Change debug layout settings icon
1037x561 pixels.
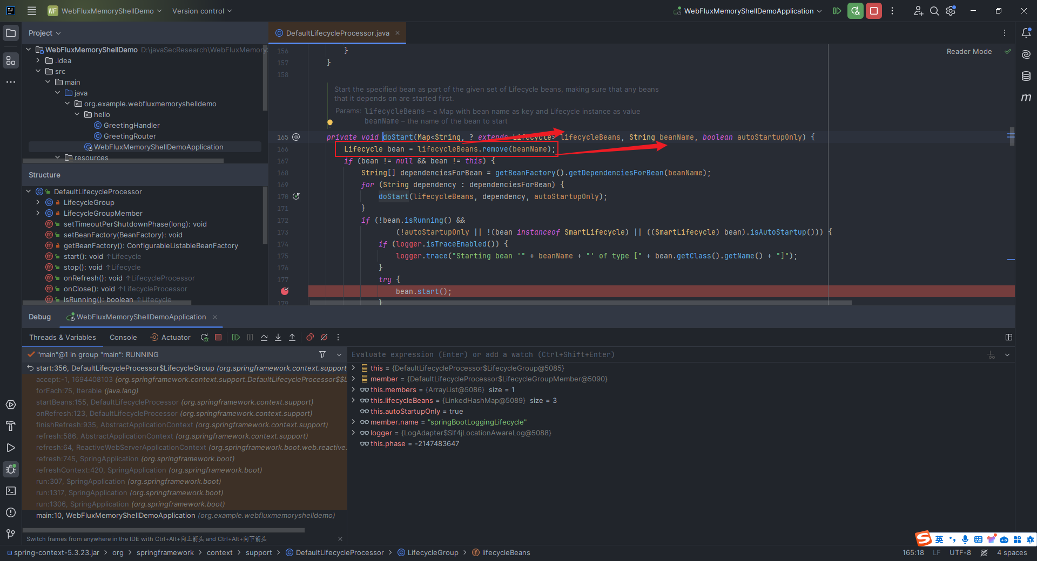click(x=1009, y=337)
